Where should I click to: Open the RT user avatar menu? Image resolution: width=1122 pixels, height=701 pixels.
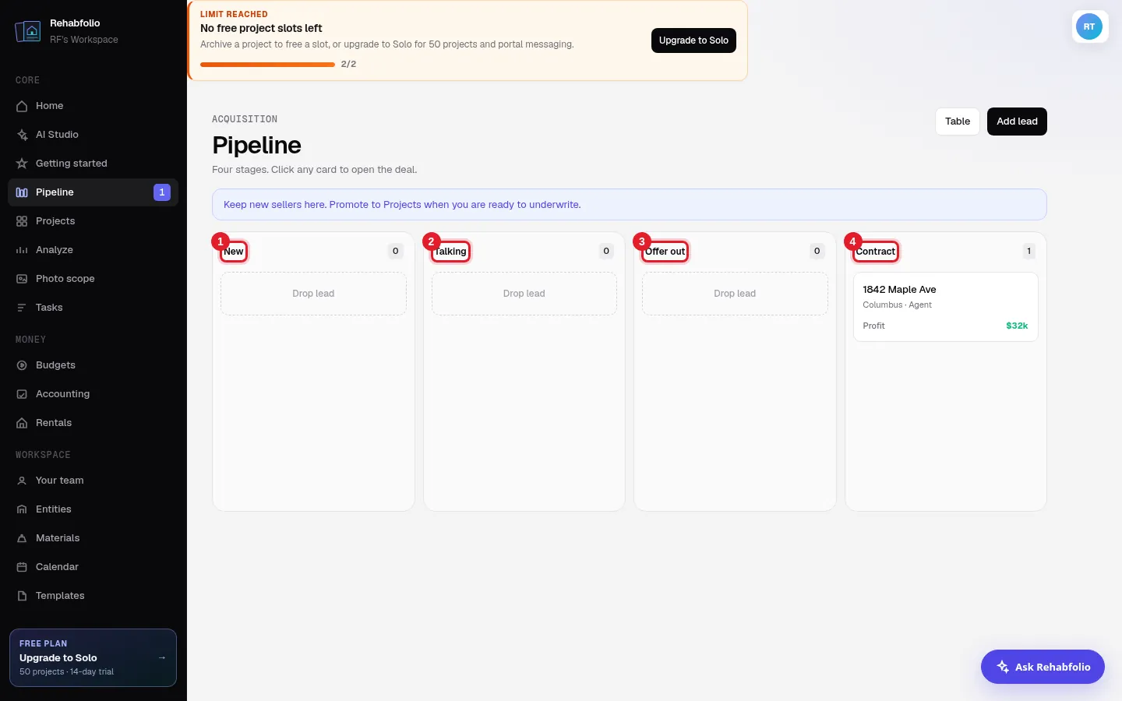pos(1089,26)
